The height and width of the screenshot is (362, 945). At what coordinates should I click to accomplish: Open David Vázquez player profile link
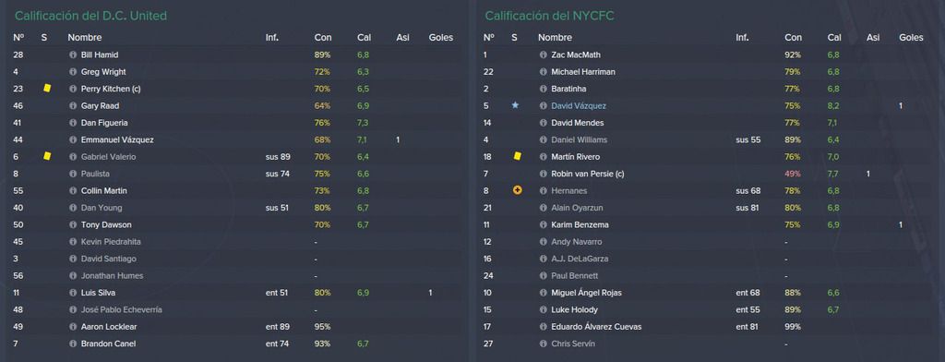pos(579,105)
